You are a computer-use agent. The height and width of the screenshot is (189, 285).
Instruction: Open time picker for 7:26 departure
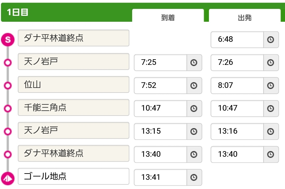(271, 63)
